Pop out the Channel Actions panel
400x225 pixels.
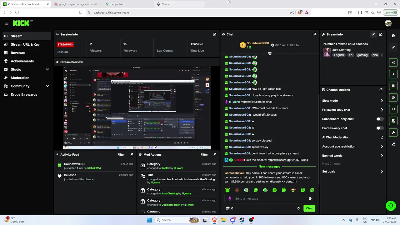pos(381,90)
